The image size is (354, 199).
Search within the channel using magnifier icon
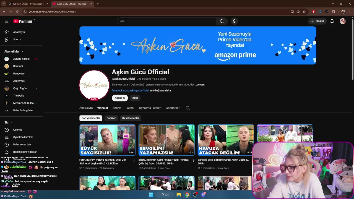(x=188, y=108)
